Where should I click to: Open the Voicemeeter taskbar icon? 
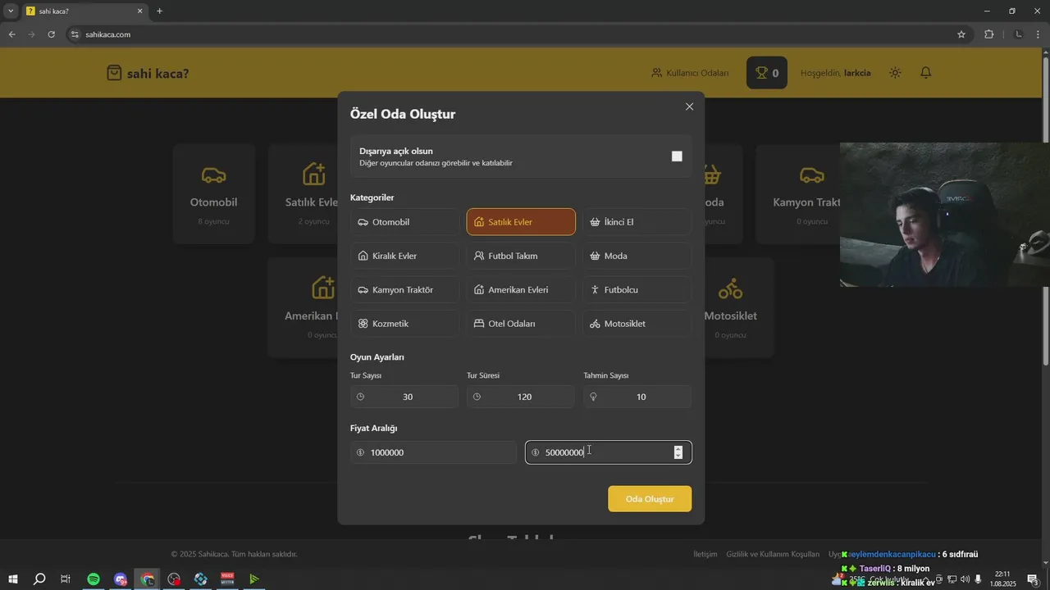(227, 579)
